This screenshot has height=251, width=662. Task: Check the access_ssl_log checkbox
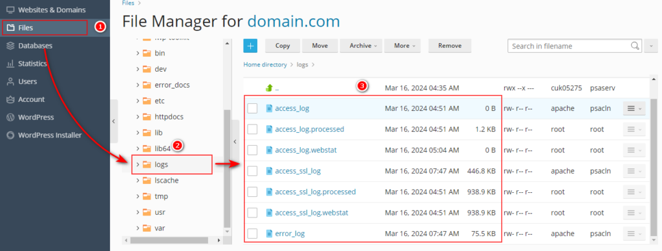253,171
